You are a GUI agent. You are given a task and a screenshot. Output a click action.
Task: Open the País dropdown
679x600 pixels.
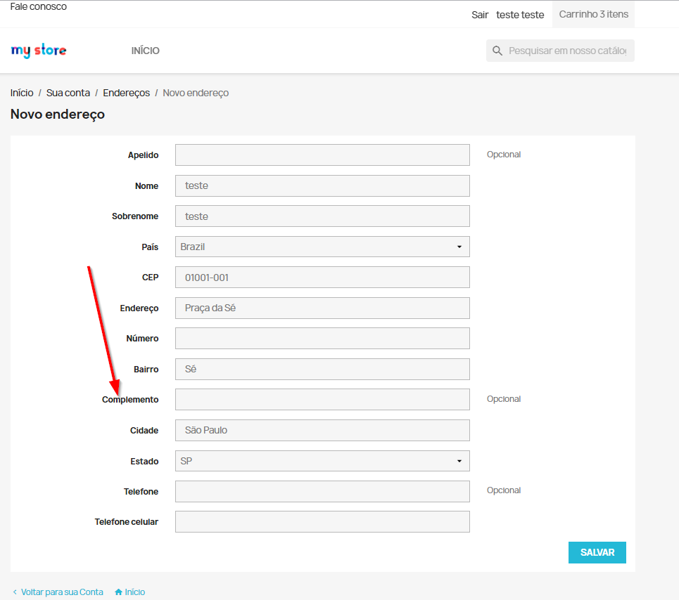pos(322,247)
